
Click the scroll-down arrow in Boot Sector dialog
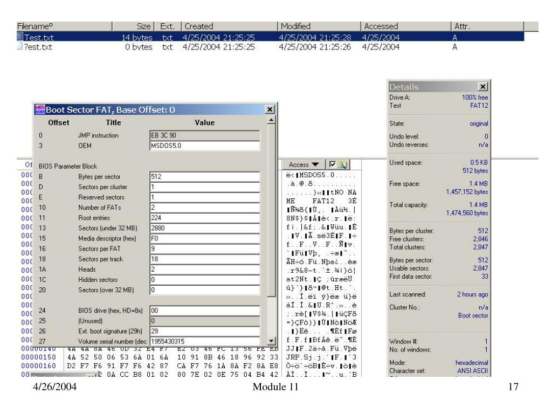[271, 341]
